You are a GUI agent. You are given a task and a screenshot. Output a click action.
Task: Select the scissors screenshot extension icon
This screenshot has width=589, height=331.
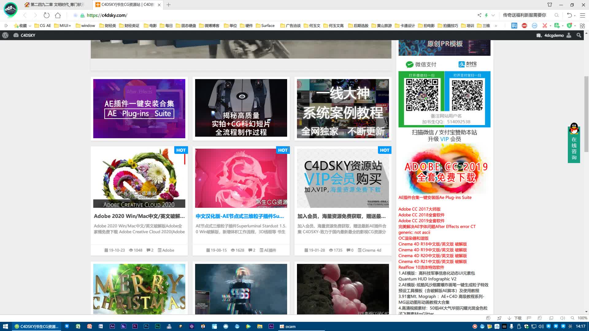(545, 25)
